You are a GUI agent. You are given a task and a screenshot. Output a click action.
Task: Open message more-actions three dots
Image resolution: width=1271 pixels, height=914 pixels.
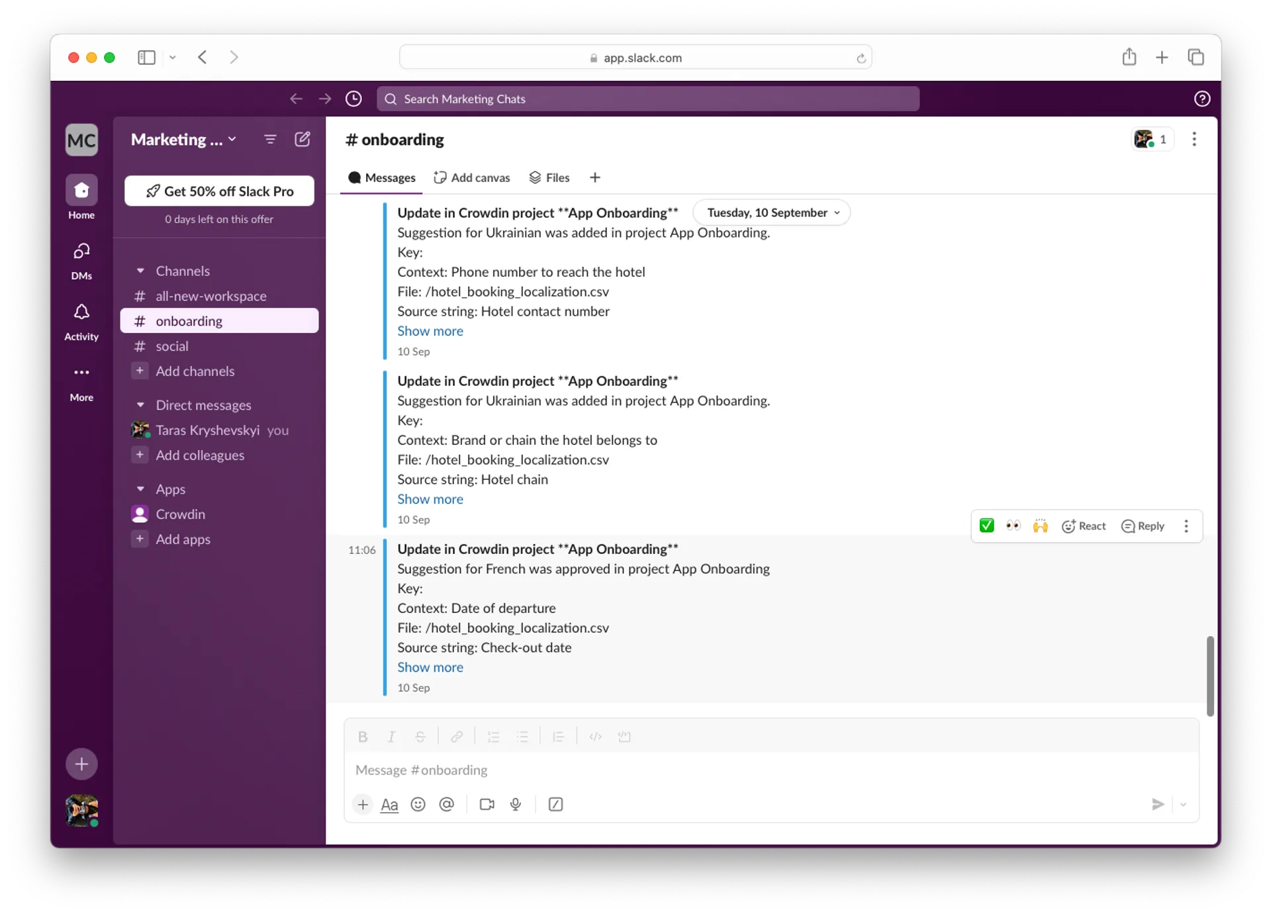point(1186,526)
